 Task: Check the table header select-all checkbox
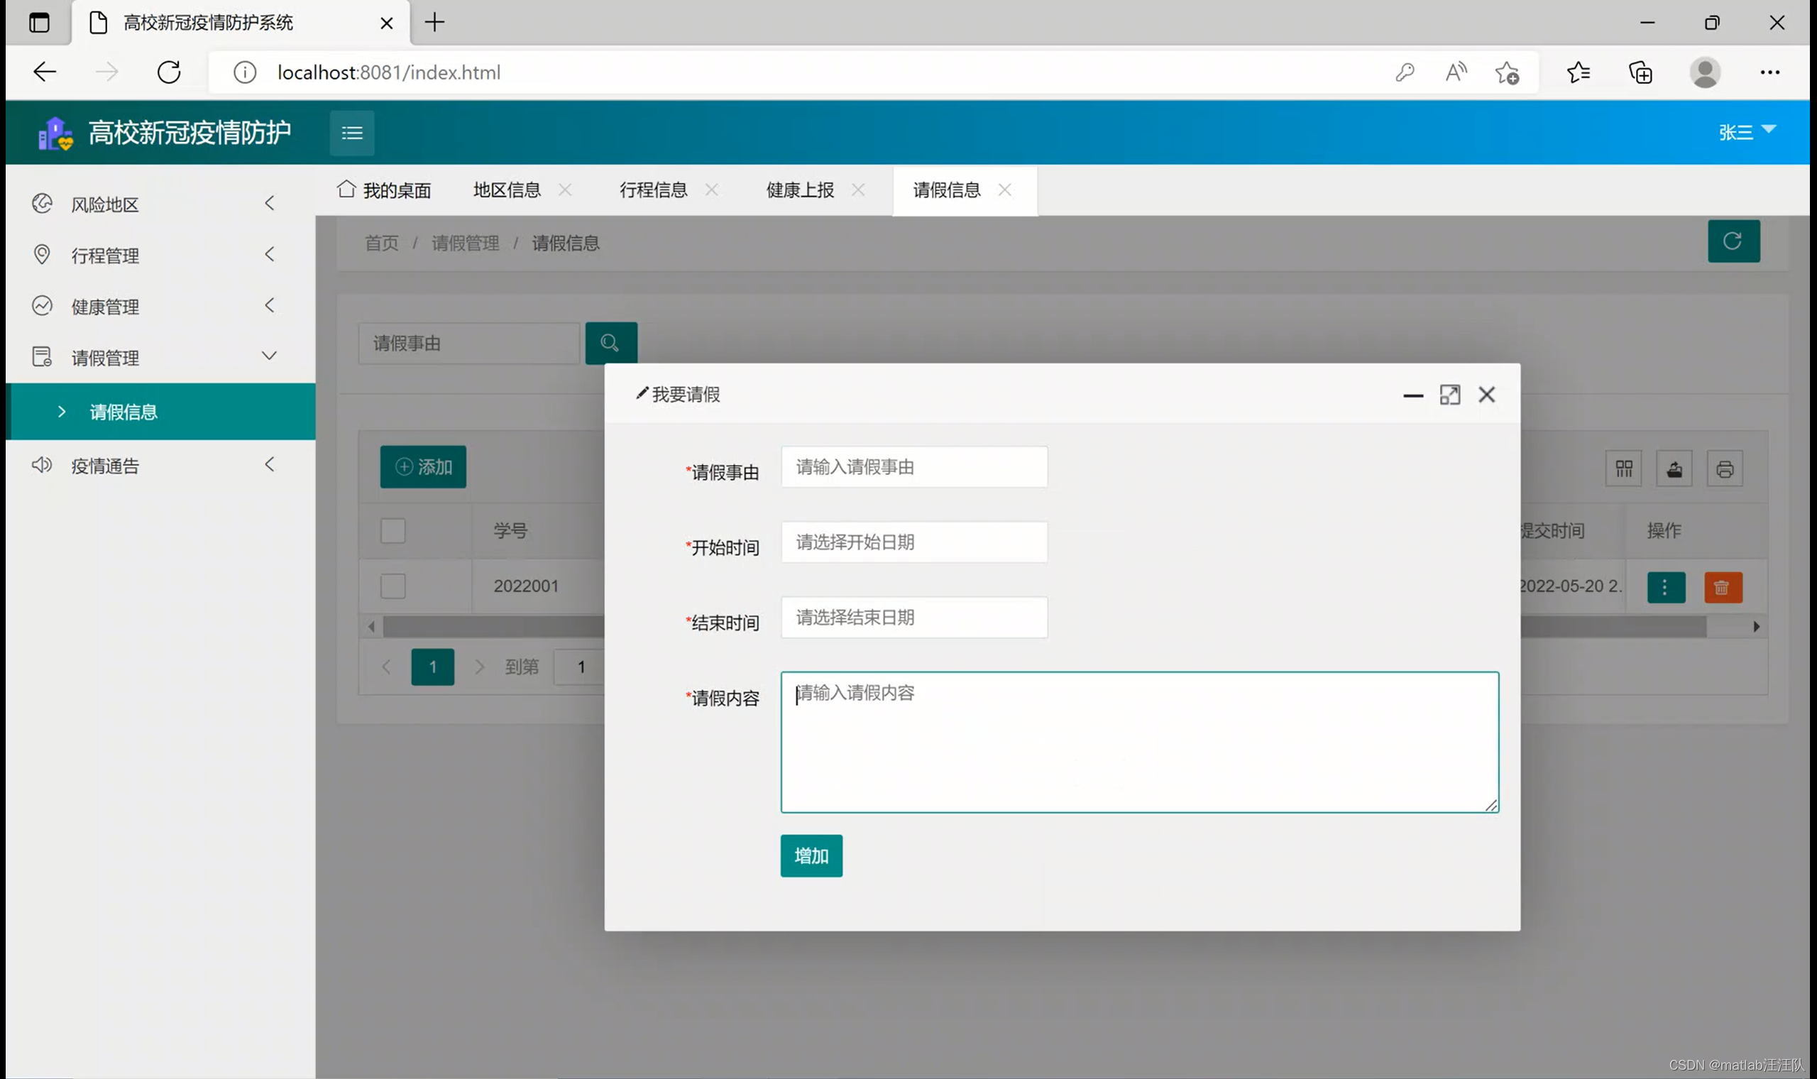(393, 530)
